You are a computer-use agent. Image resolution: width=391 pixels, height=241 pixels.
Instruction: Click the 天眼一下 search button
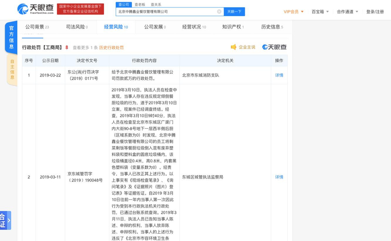[235, 12]
